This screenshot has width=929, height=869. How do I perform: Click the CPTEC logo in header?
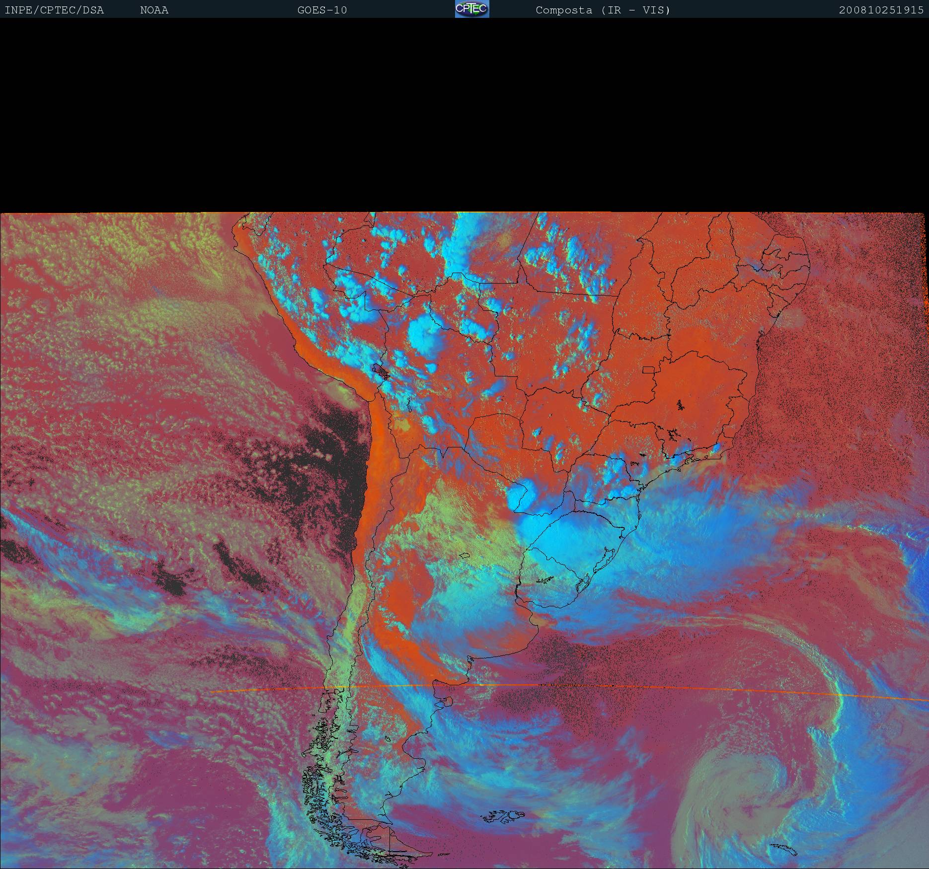(x=471, y=9)
